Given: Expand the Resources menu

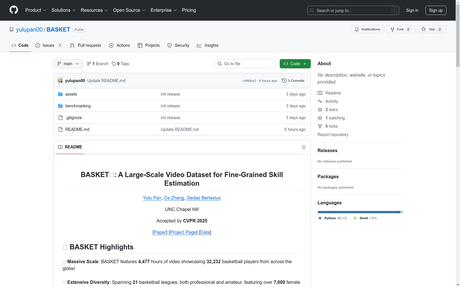Looking at the screenshot, I should coord(94,10).
